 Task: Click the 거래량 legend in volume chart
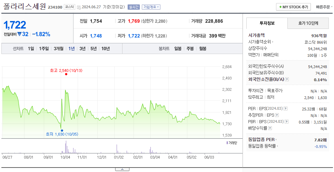click(232, 143)
